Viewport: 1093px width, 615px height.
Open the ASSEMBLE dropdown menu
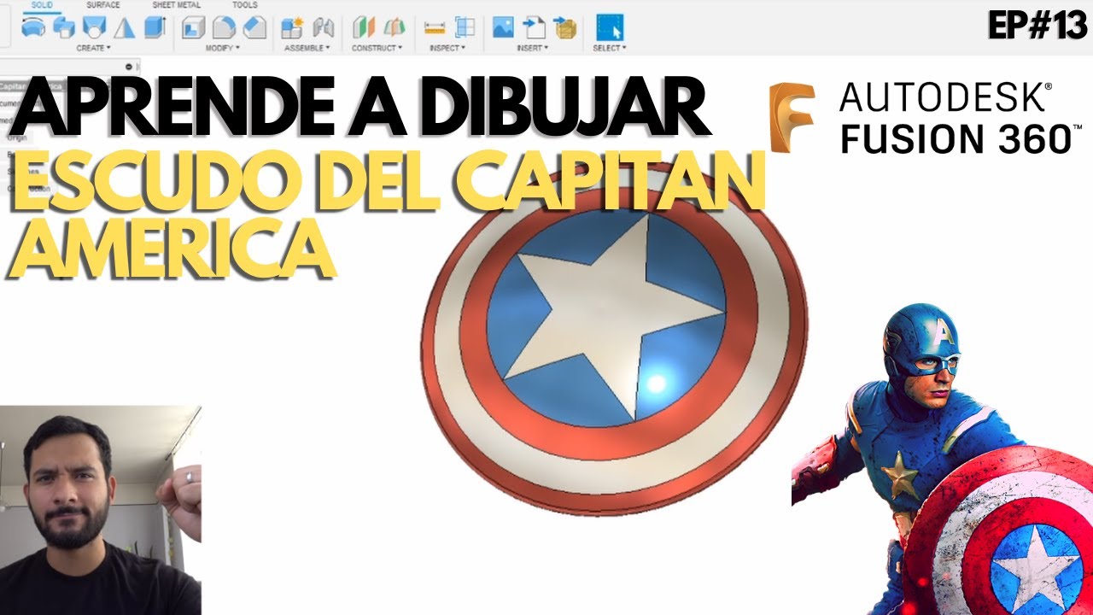pos(307,48)
